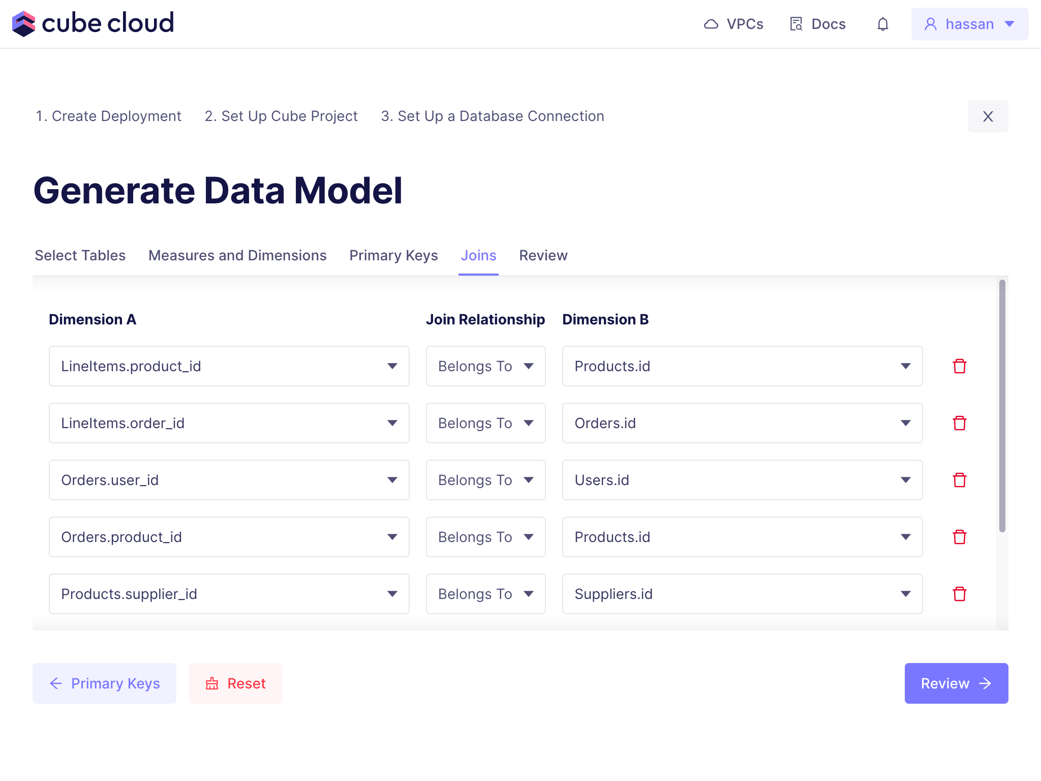The width and height of the screenshot is (1041, 781).
Task: Switch to Measures and Dimensions tab
Action: pyautogui.click(x=237, y=255)
